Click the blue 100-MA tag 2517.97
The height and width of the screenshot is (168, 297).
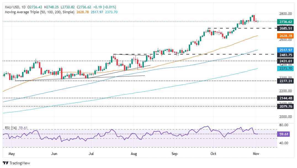pos(286,50)
